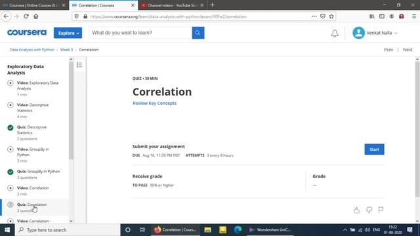Screen dimensions: 420x236
Task: Close the Correlation | Coursera tab
Action: [x=133, y=5]
